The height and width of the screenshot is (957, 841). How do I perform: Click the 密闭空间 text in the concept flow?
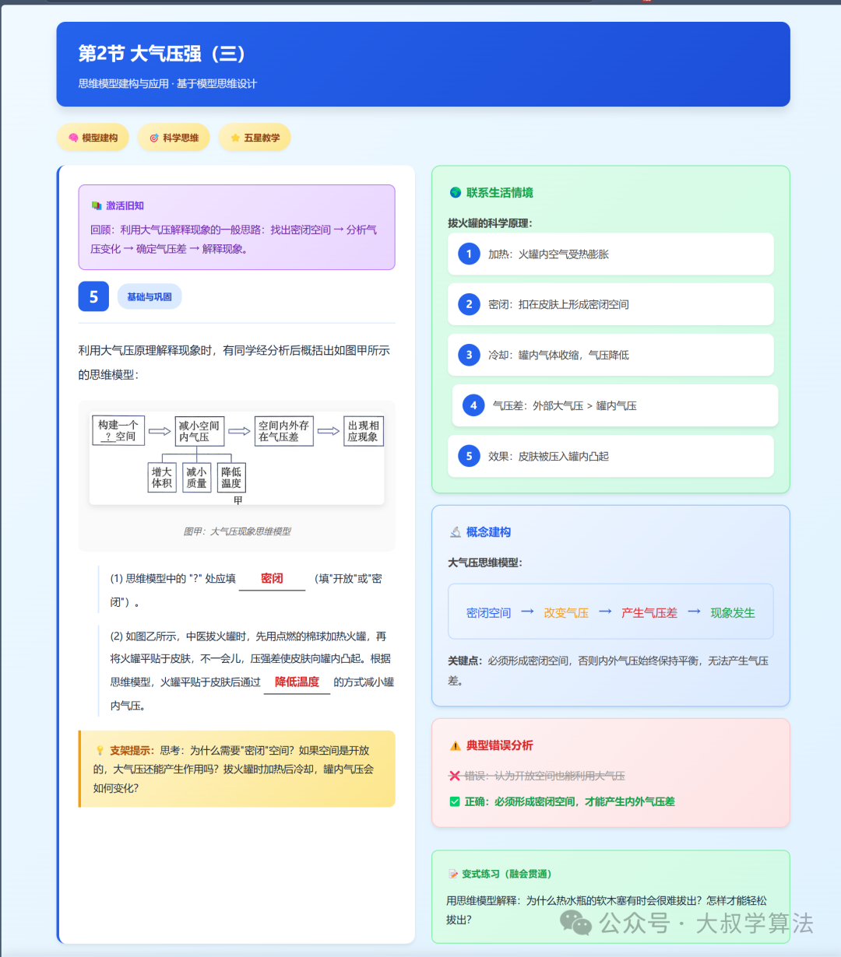coord(488,612)
